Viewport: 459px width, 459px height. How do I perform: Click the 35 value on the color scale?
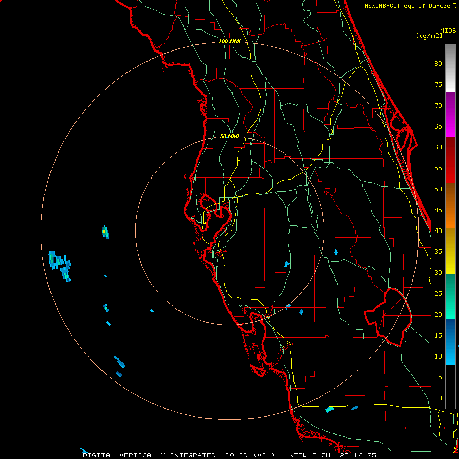438,252
